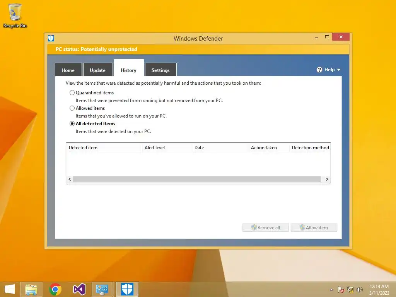Click PC status: Potentially unprotected text
The image size is (396, 297).
click(96, 49)
